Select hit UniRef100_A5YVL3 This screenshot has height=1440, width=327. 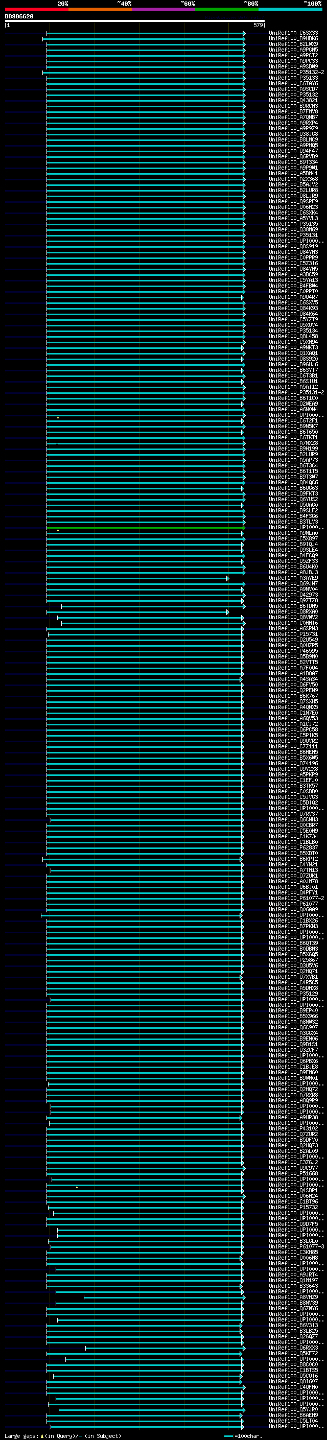tap(293, 219)
